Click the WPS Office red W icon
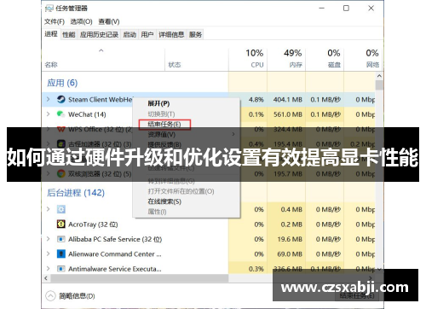The width and height of the screenshot is (426, 309). pos(60,129)
